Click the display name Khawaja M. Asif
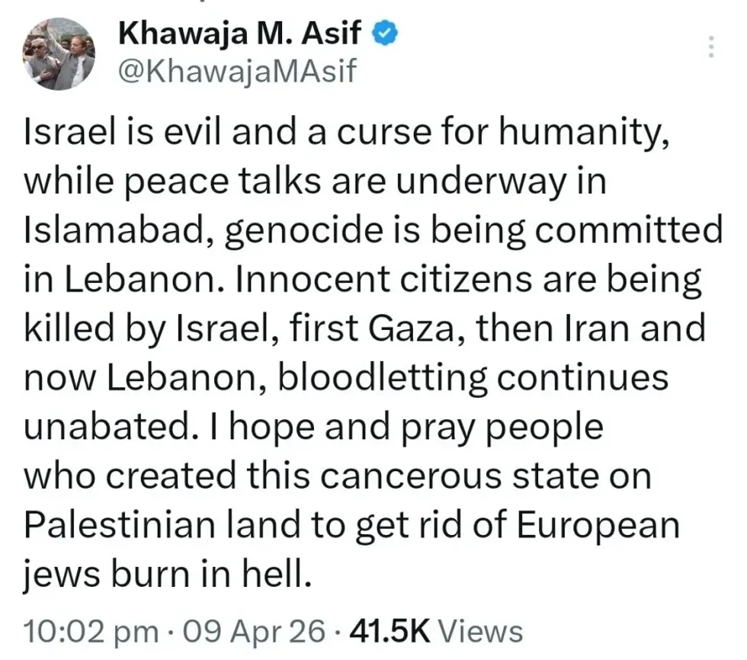 [x=242, y=33]
